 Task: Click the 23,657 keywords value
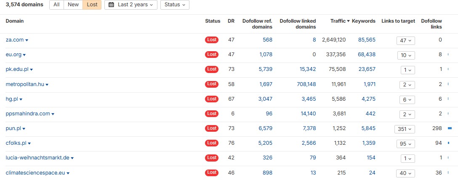pyautogui.click(x=367, y=69)
